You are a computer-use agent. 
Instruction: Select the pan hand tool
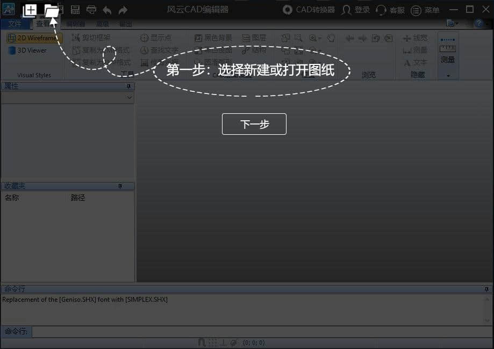pos(331,38)
